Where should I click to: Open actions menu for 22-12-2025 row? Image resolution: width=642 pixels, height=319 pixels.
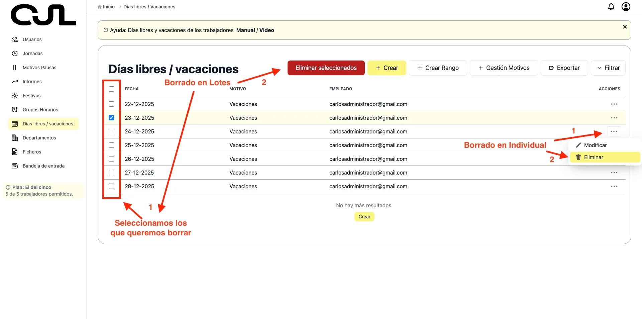click(x=614, y=104)
